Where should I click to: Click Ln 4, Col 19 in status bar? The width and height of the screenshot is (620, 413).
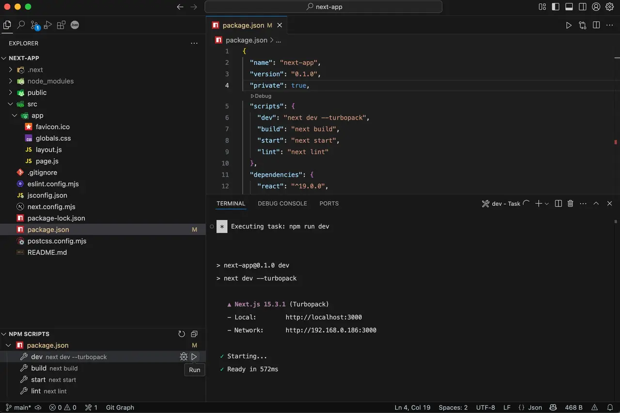pos(413,408)
